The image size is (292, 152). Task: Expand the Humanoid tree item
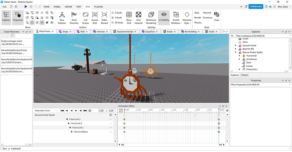pos(240,56)
